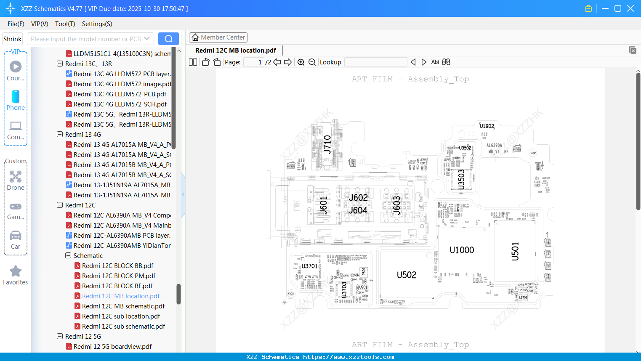This screenshot has width=641, height=361.
Task: Open Redmi 12C BLOCK PM.pdf
Action: (x=119, y=276)
